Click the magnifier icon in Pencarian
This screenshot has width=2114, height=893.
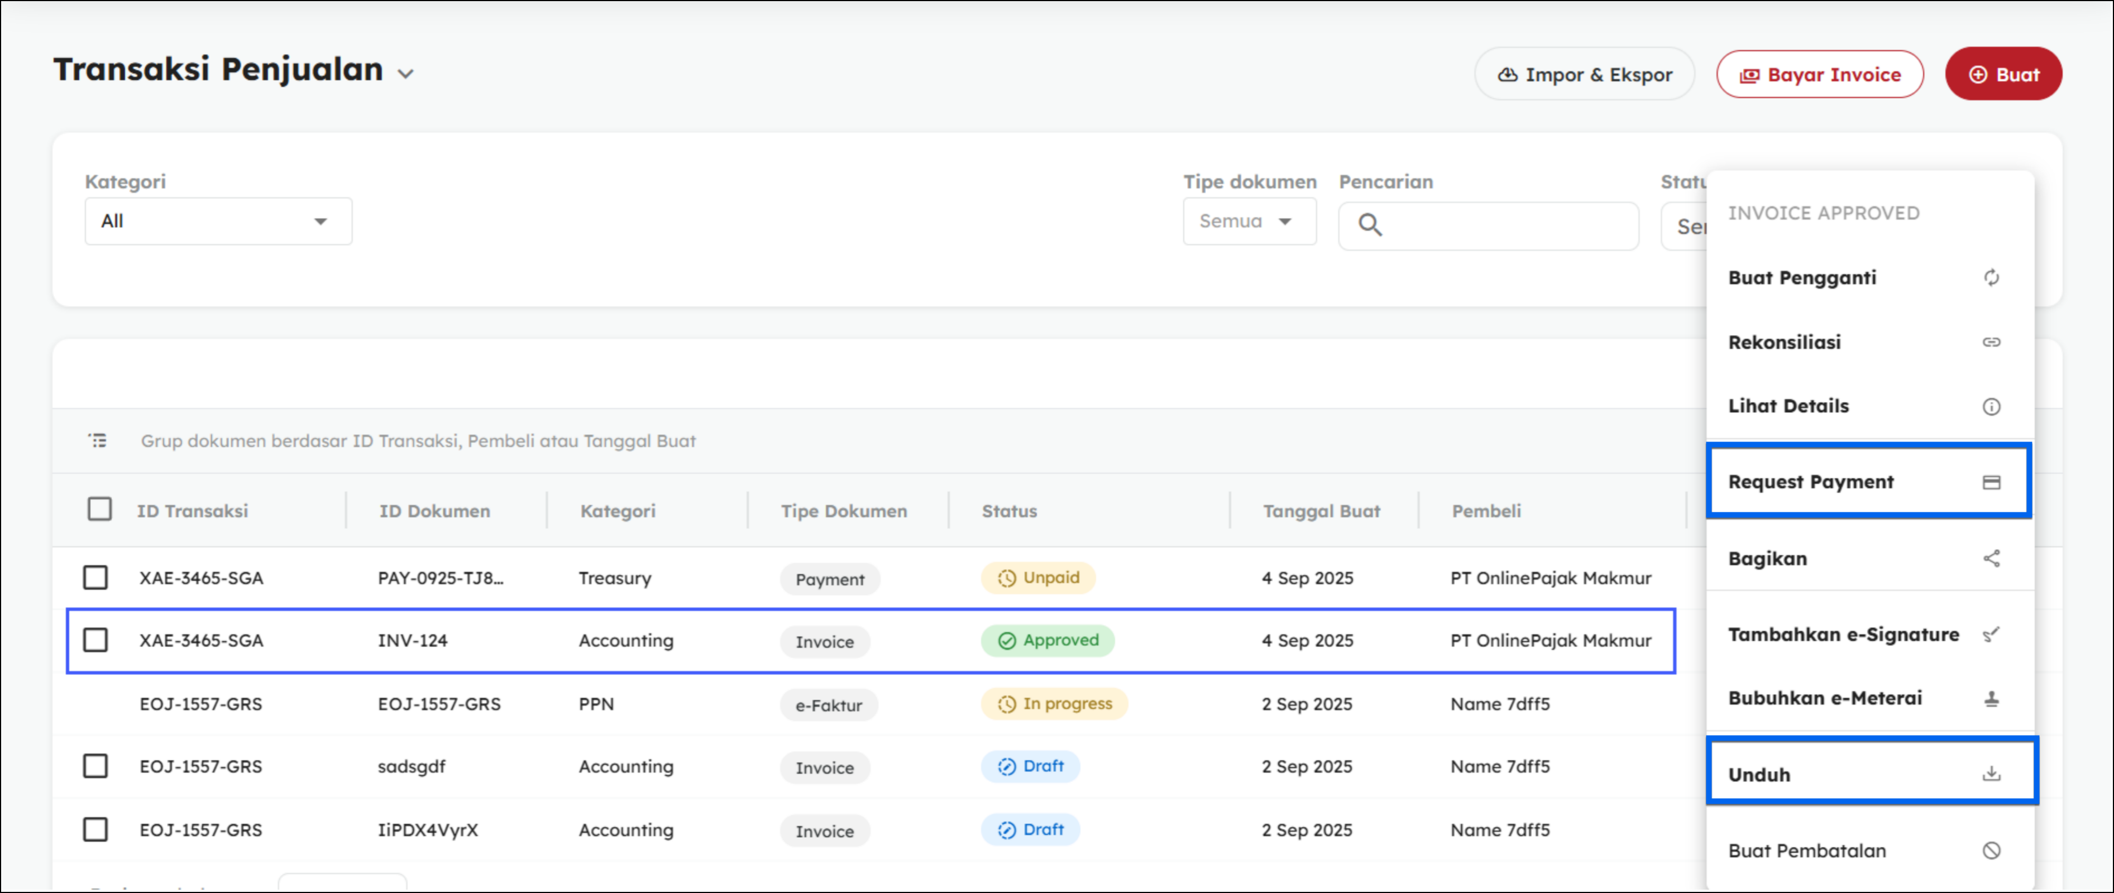click(1370, 225)
